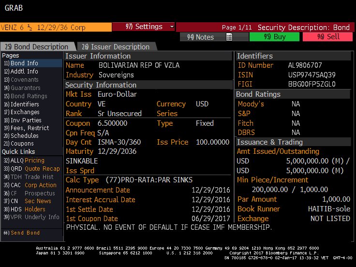Viewport: 356px width, 267px height.
Task: Open the Settings dropdown arrow
Action: 172,27
